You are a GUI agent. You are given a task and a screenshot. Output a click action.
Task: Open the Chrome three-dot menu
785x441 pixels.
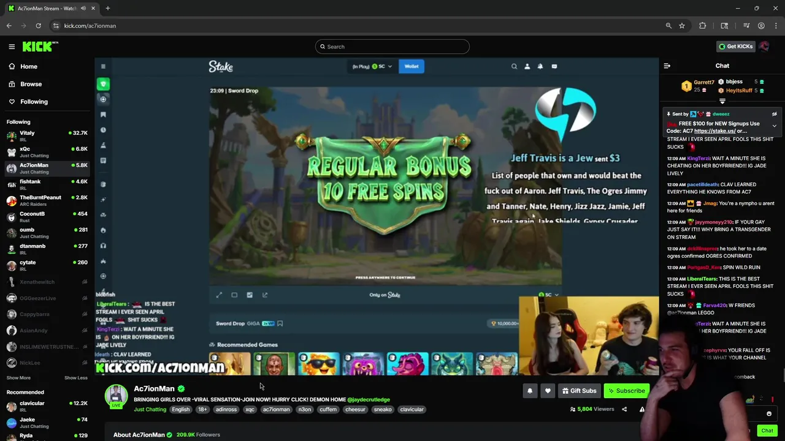pyautogui.click(x=776, y=26)
